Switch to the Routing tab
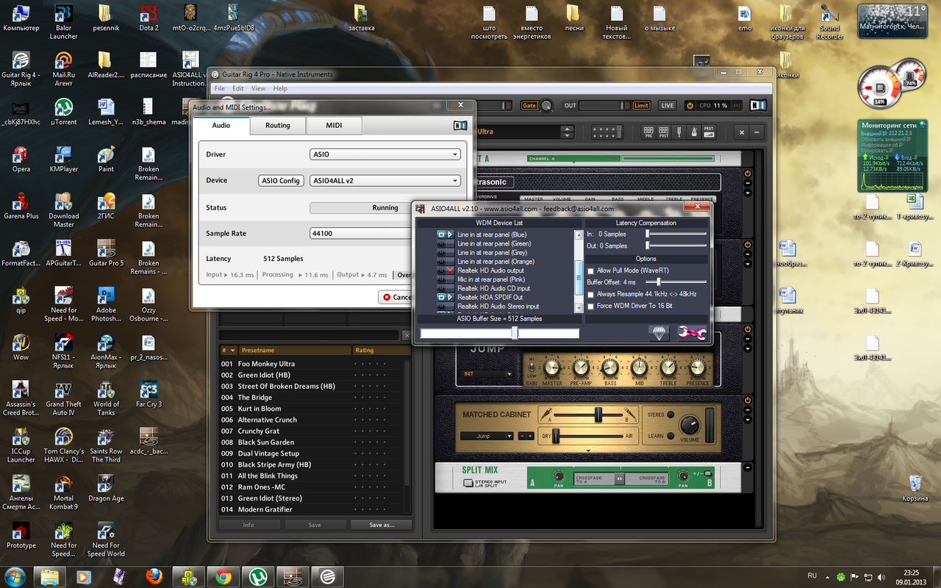This screenshot has width=941, height=588. pos(278,126)
